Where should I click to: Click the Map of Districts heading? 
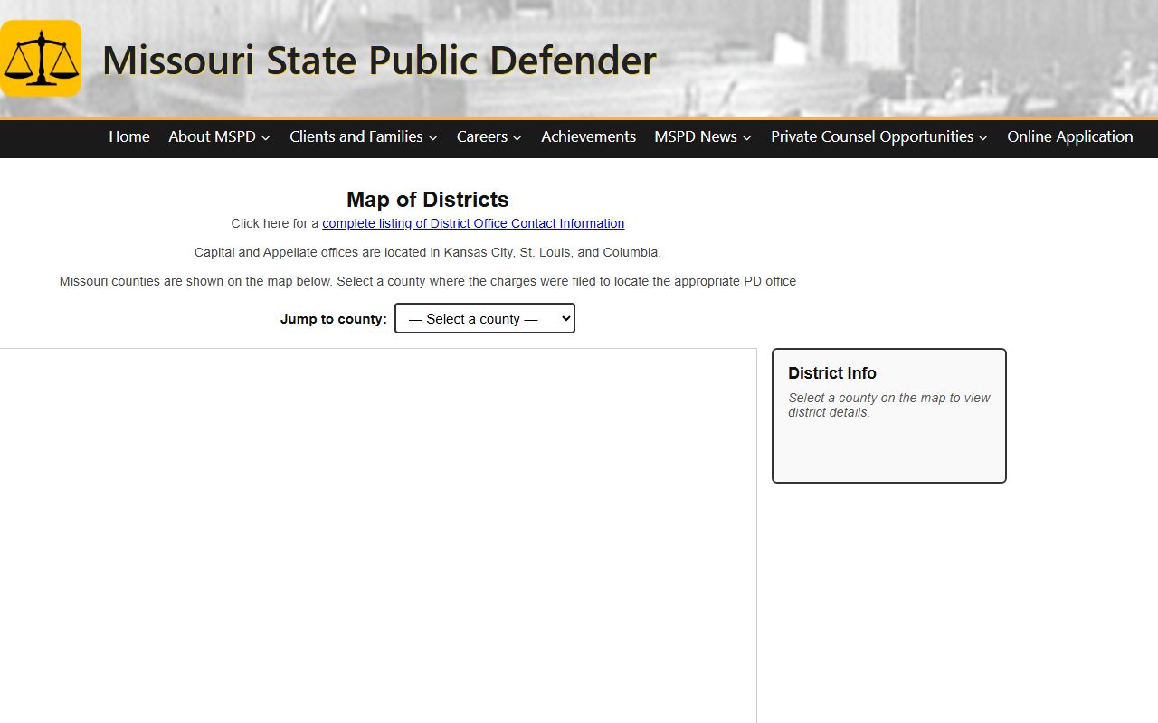pyautogui.click(x=428, y=200)
